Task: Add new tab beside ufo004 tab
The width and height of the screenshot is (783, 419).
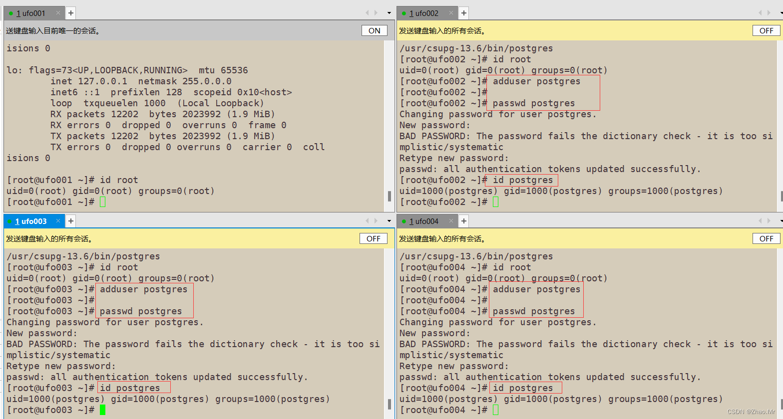Action: (x=464, y=221)
